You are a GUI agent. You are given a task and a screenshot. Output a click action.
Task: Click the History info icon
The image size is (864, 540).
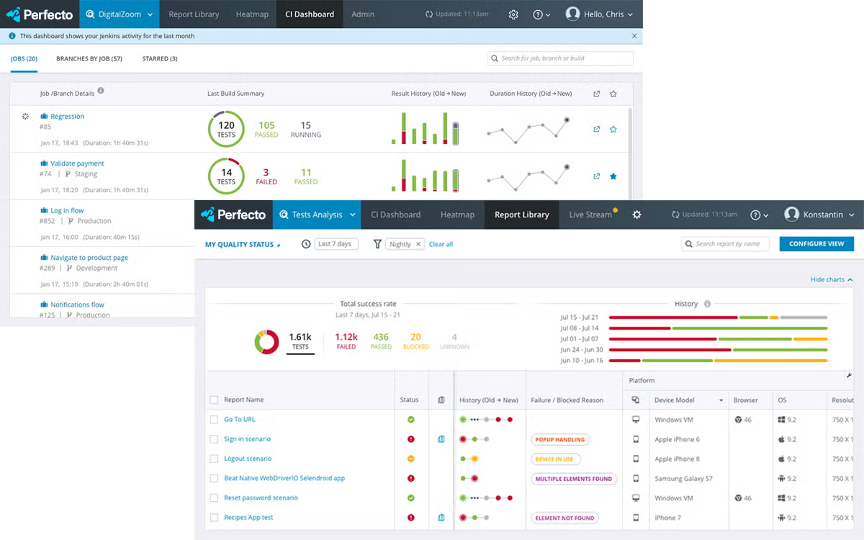707,304
